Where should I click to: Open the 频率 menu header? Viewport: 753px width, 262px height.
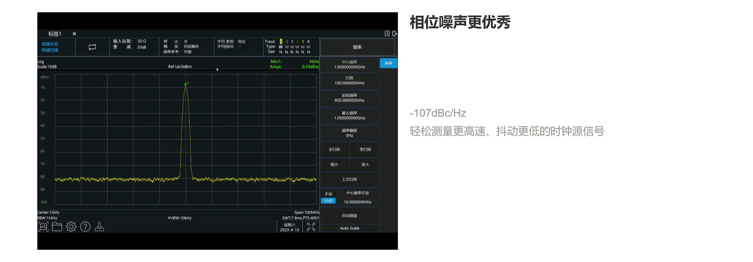tap(357, 47)
